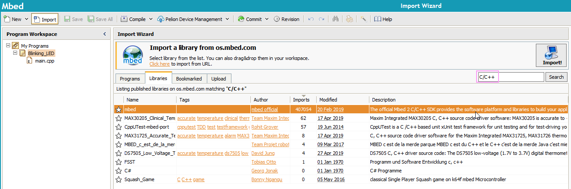This screenshot has width=571, height=189.
Task: Bookmark the DS7505_Low_Voltage_T library star
Action: pos(119,153)
